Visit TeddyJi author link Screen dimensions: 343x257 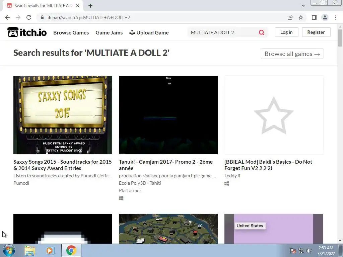232,176
